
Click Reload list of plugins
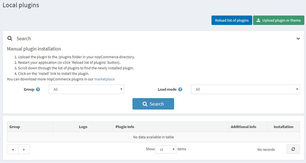[x=232, y=20]
